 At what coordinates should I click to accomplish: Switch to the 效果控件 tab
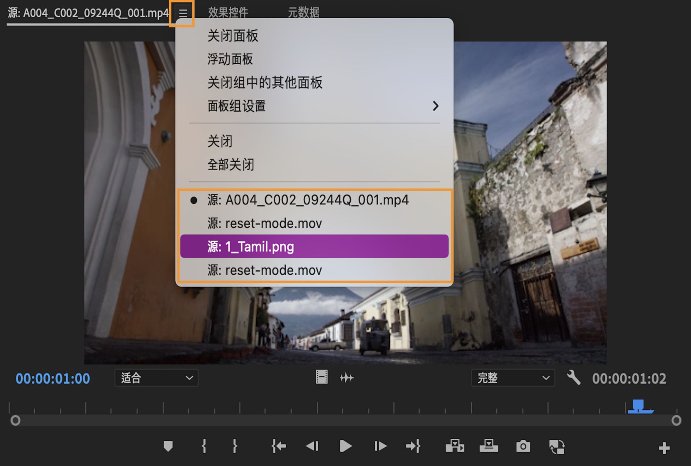click(x=228, y=13)
